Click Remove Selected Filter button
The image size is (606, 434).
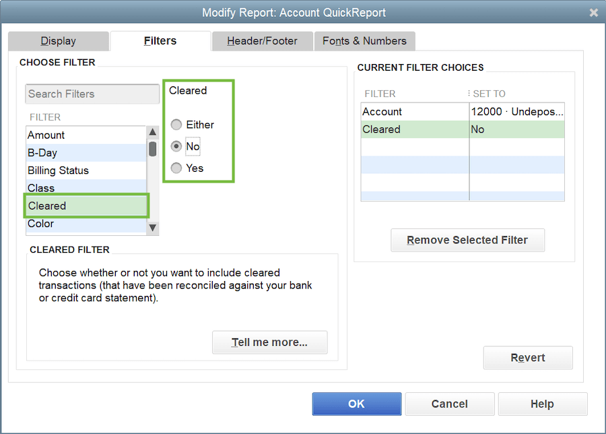click(468, 240)
